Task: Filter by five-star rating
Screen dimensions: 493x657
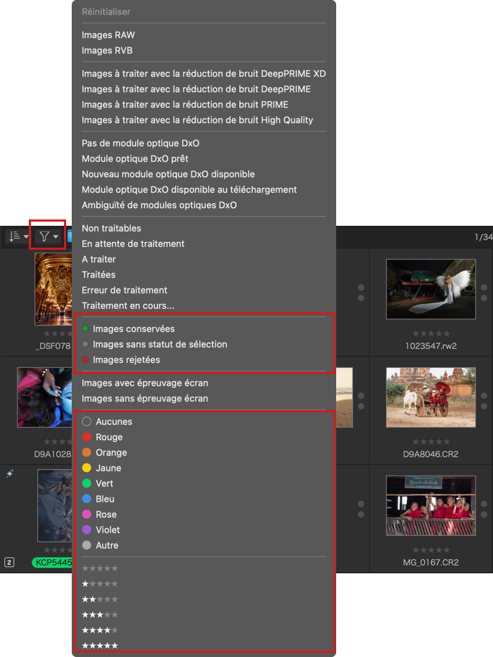Action: [x=100, y=646]
